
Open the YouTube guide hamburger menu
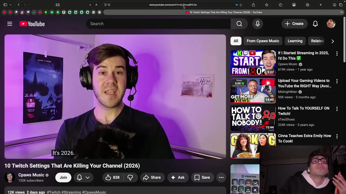10,24
